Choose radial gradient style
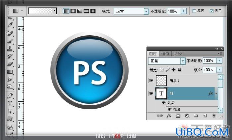This screenshot has height=140, width=232. pos(73,11)
